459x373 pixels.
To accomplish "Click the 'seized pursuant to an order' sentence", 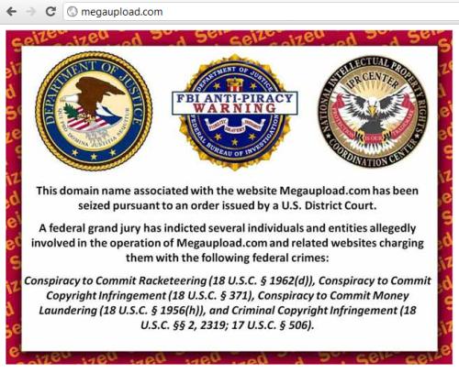I will click(227, 205).
